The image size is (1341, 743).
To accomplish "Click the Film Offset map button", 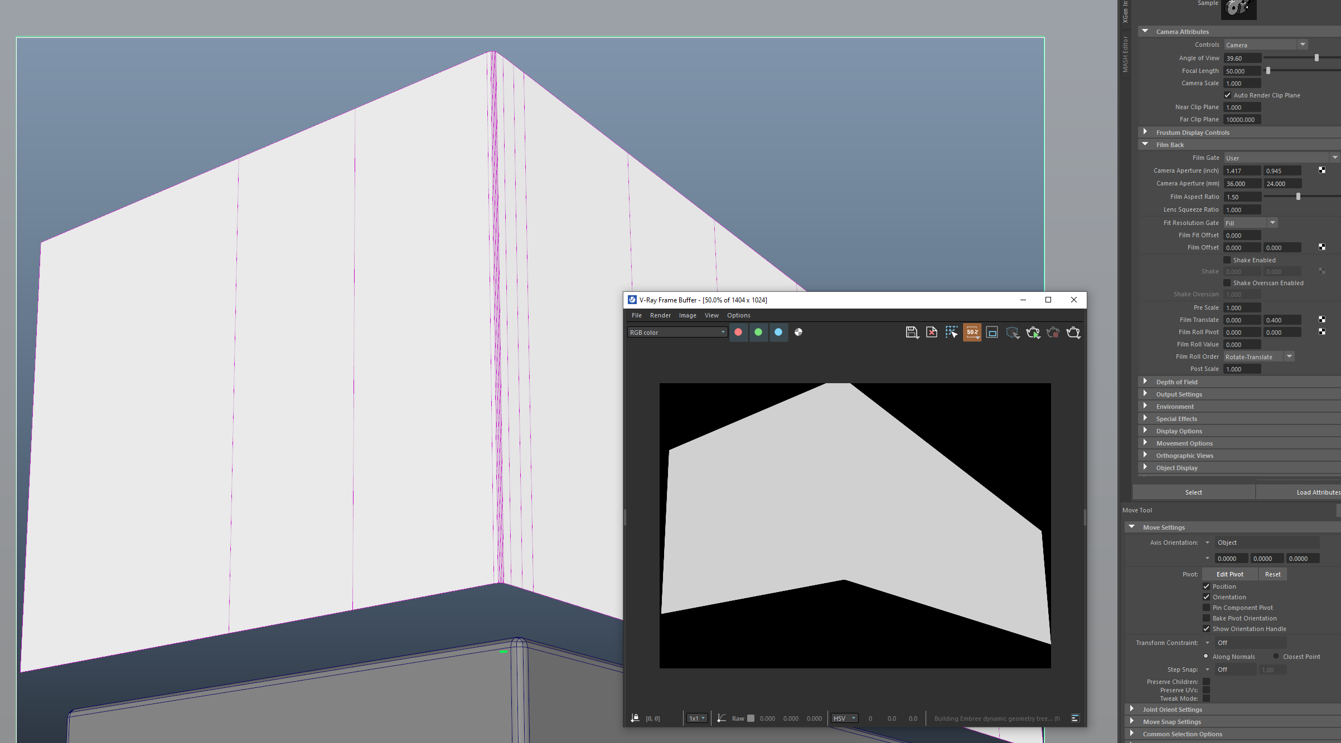I will (1322, 247).
